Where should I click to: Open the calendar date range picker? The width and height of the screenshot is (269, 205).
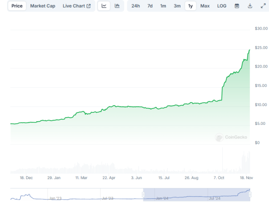[237, 6]
